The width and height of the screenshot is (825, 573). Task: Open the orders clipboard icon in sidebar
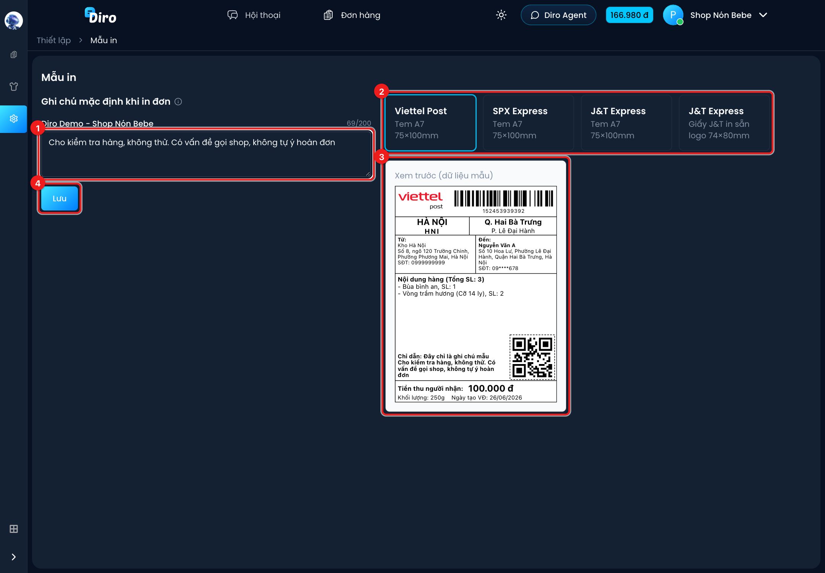point(14,55)
